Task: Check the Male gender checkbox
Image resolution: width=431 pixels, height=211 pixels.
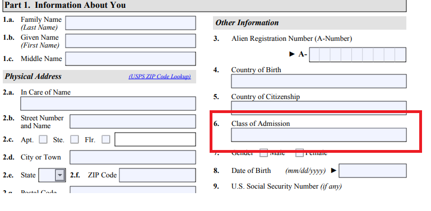Action: tap(264, 153)
